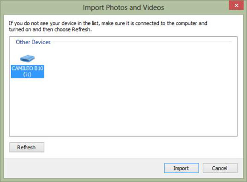Click the word Refresh in the instructions
The image size is (247, 182).
81,29
